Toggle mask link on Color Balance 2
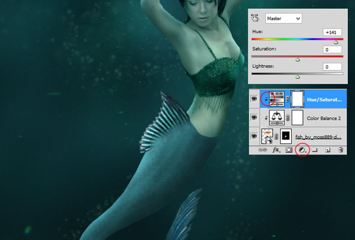 click(x=288, y=117)
